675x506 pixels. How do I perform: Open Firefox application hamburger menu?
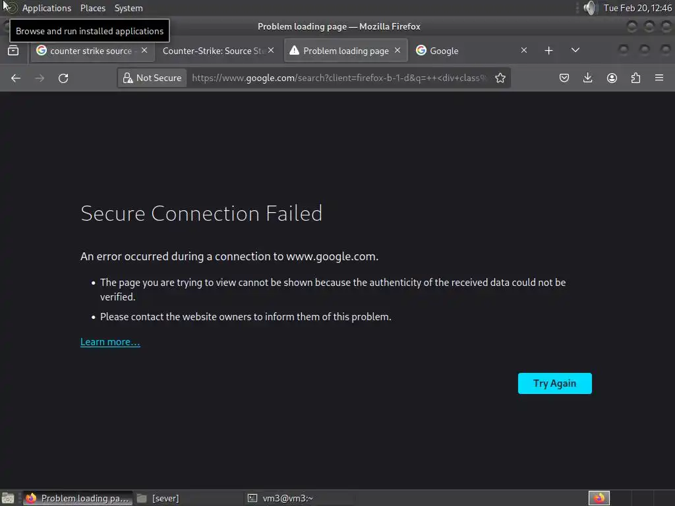659,78
